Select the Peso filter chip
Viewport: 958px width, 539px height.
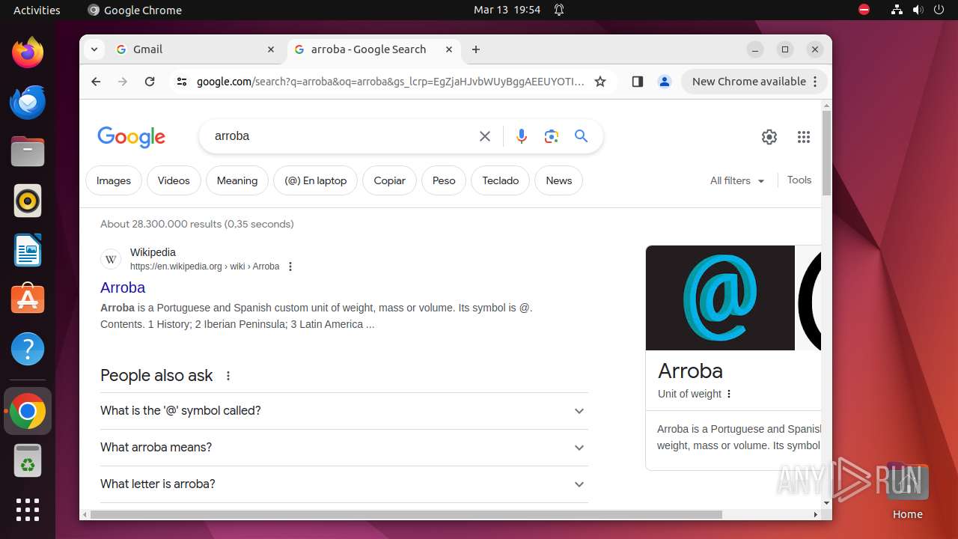(444, 180)
